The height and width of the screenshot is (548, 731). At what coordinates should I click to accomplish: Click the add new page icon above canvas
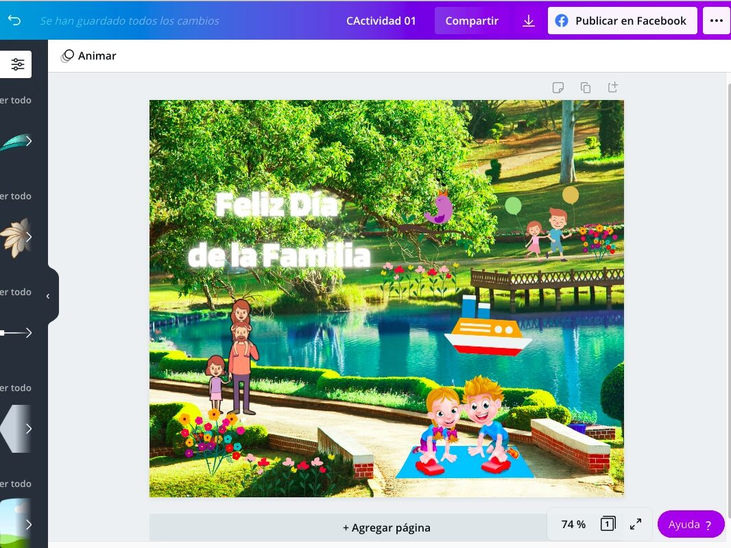pos(613,88)
